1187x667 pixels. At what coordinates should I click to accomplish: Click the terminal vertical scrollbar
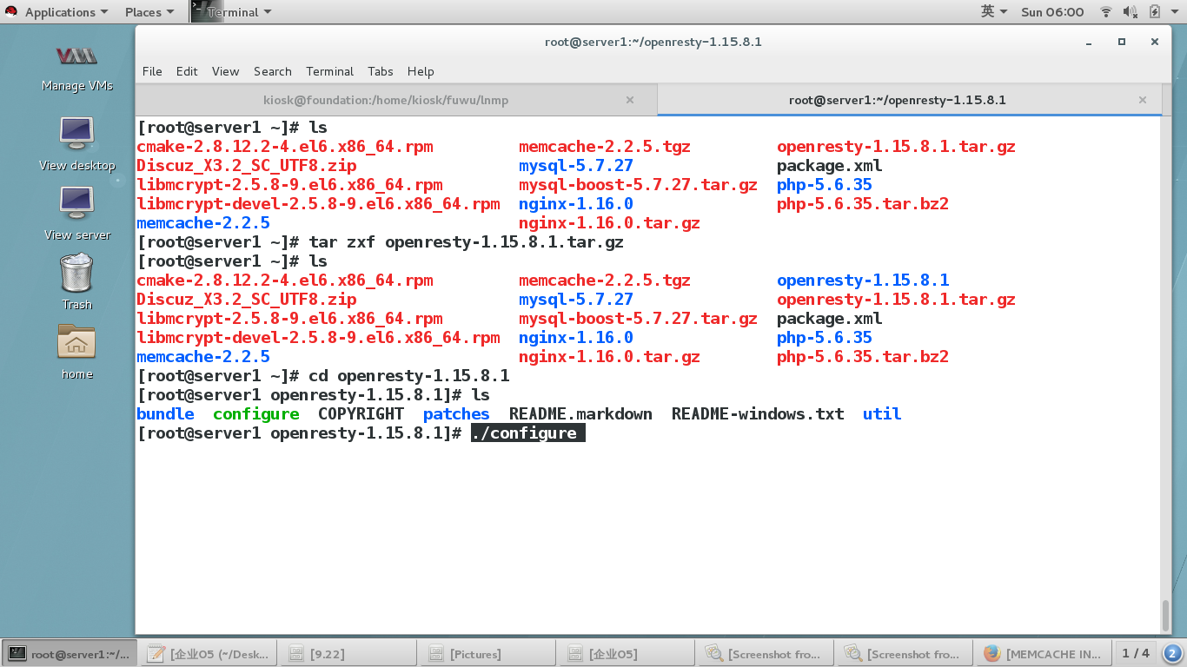pos(1165,615)
